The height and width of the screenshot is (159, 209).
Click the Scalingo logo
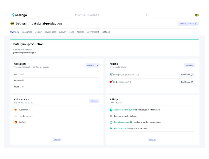(19, 15)
